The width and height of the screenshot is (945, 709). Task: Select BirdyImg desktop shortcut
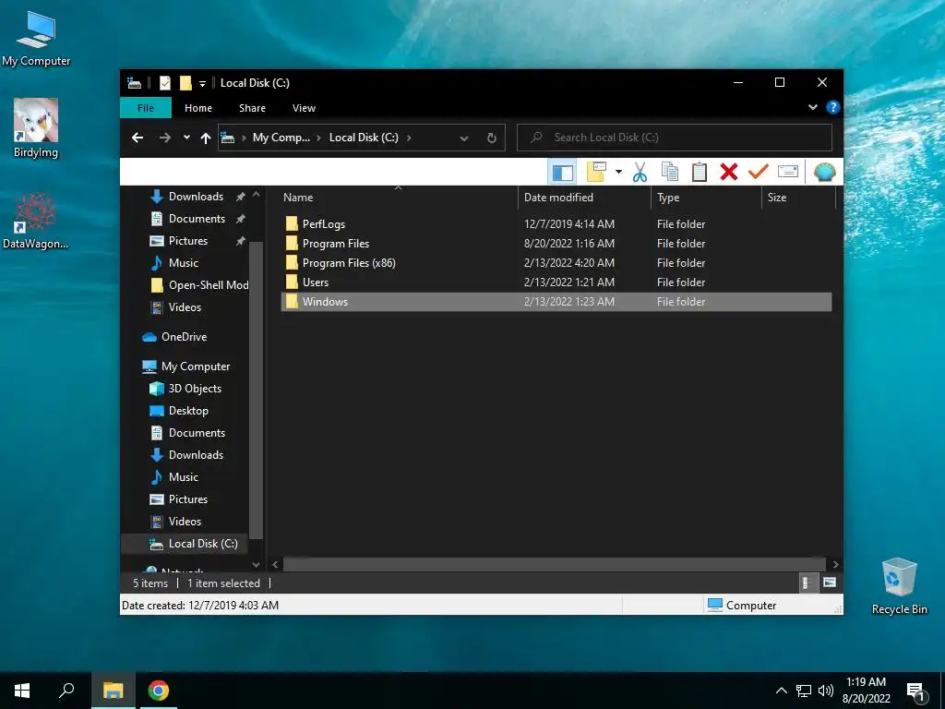(36, 127)
